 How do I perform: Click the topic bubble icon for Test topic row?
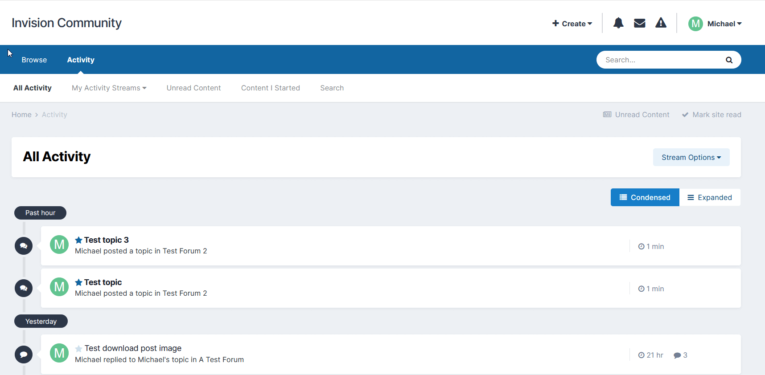coord(24,288)
